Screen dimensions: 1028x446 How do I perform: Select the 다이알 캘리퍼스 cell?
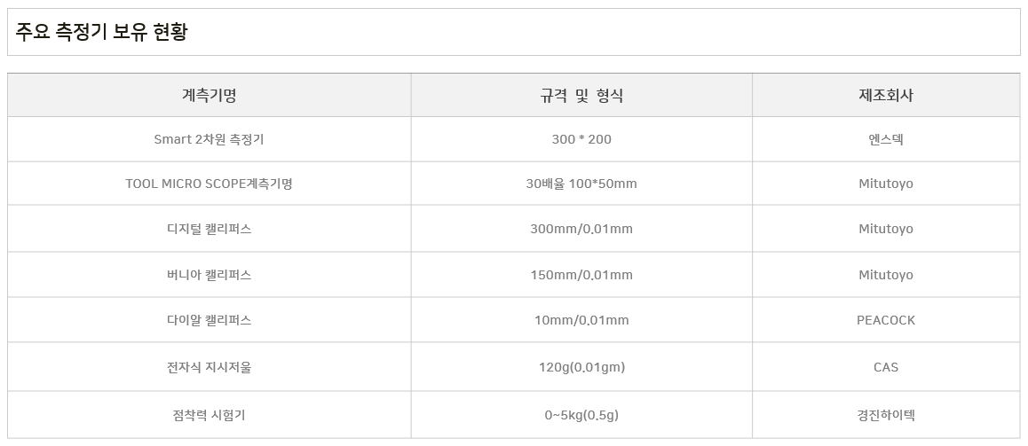210,319
